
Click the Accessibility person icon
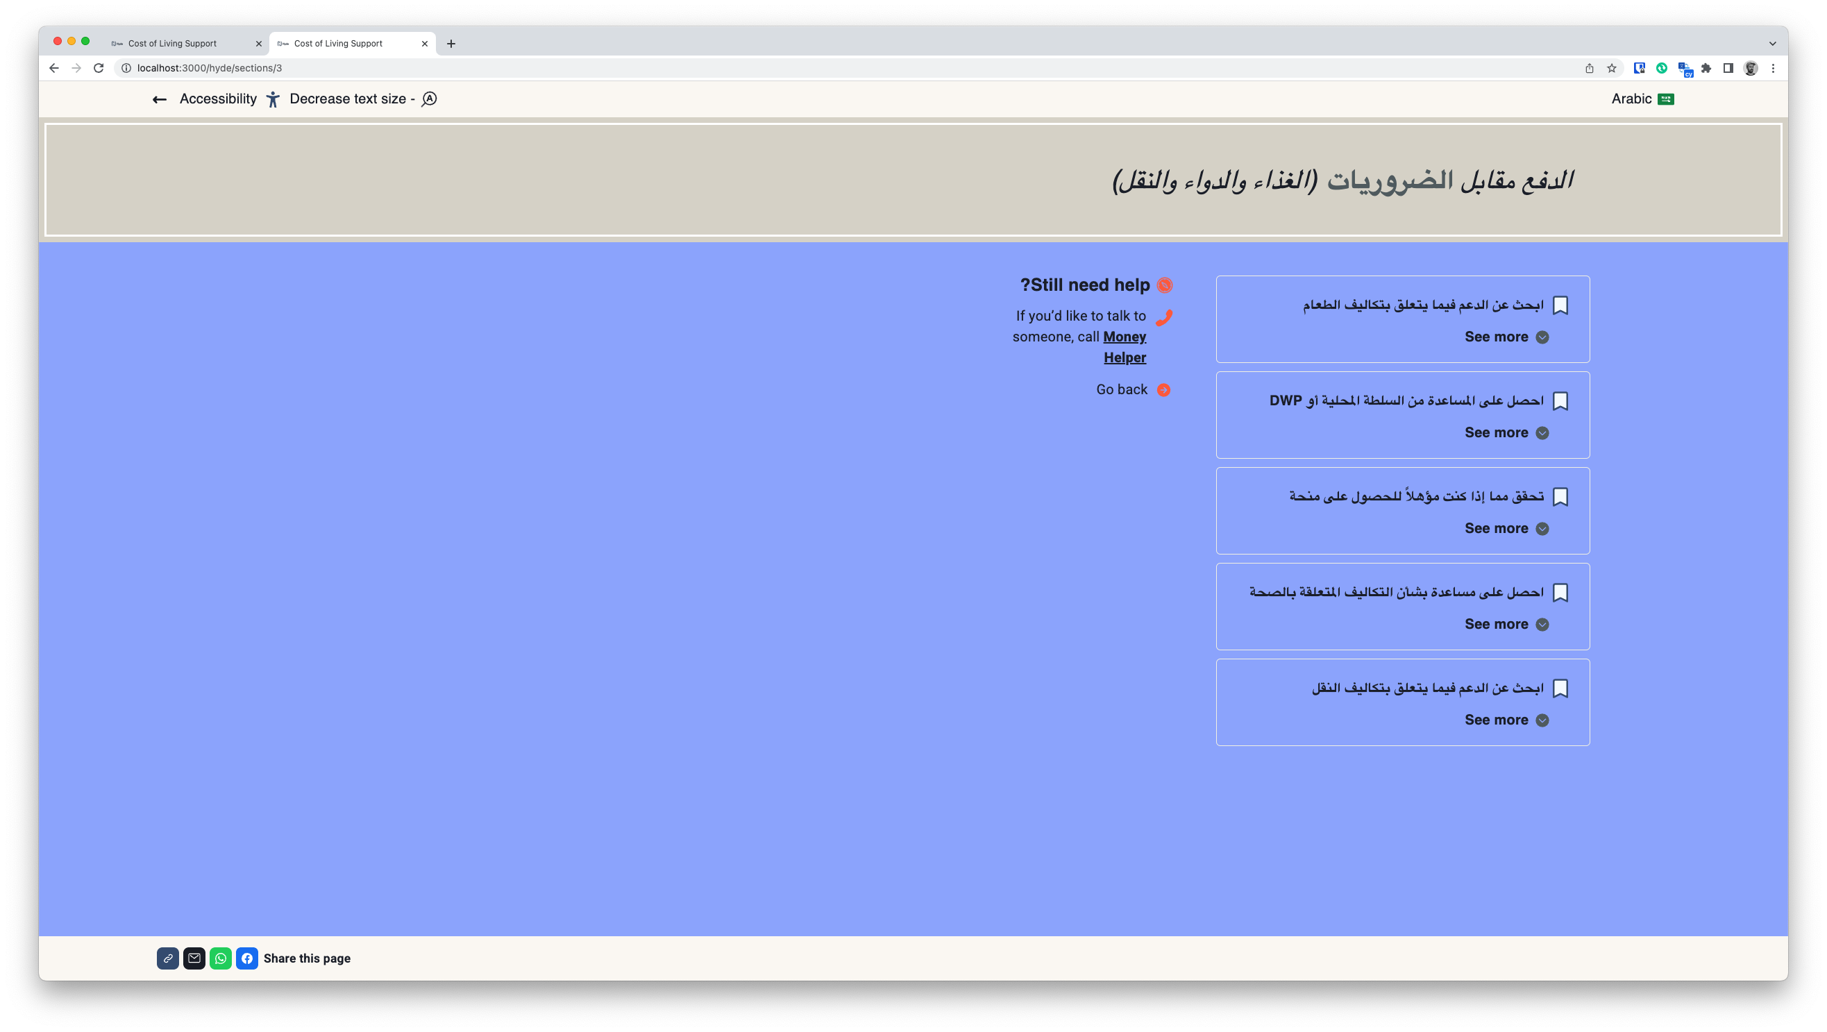pyautogui.click(x=273, y=99)
